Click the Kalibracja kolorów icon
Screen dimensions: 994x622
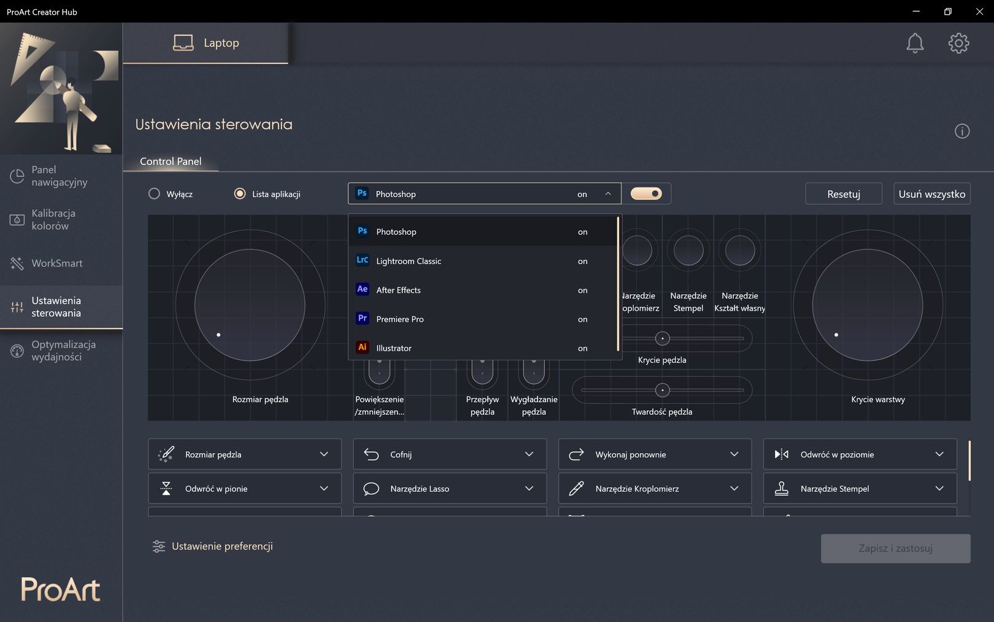click(17, 220)
